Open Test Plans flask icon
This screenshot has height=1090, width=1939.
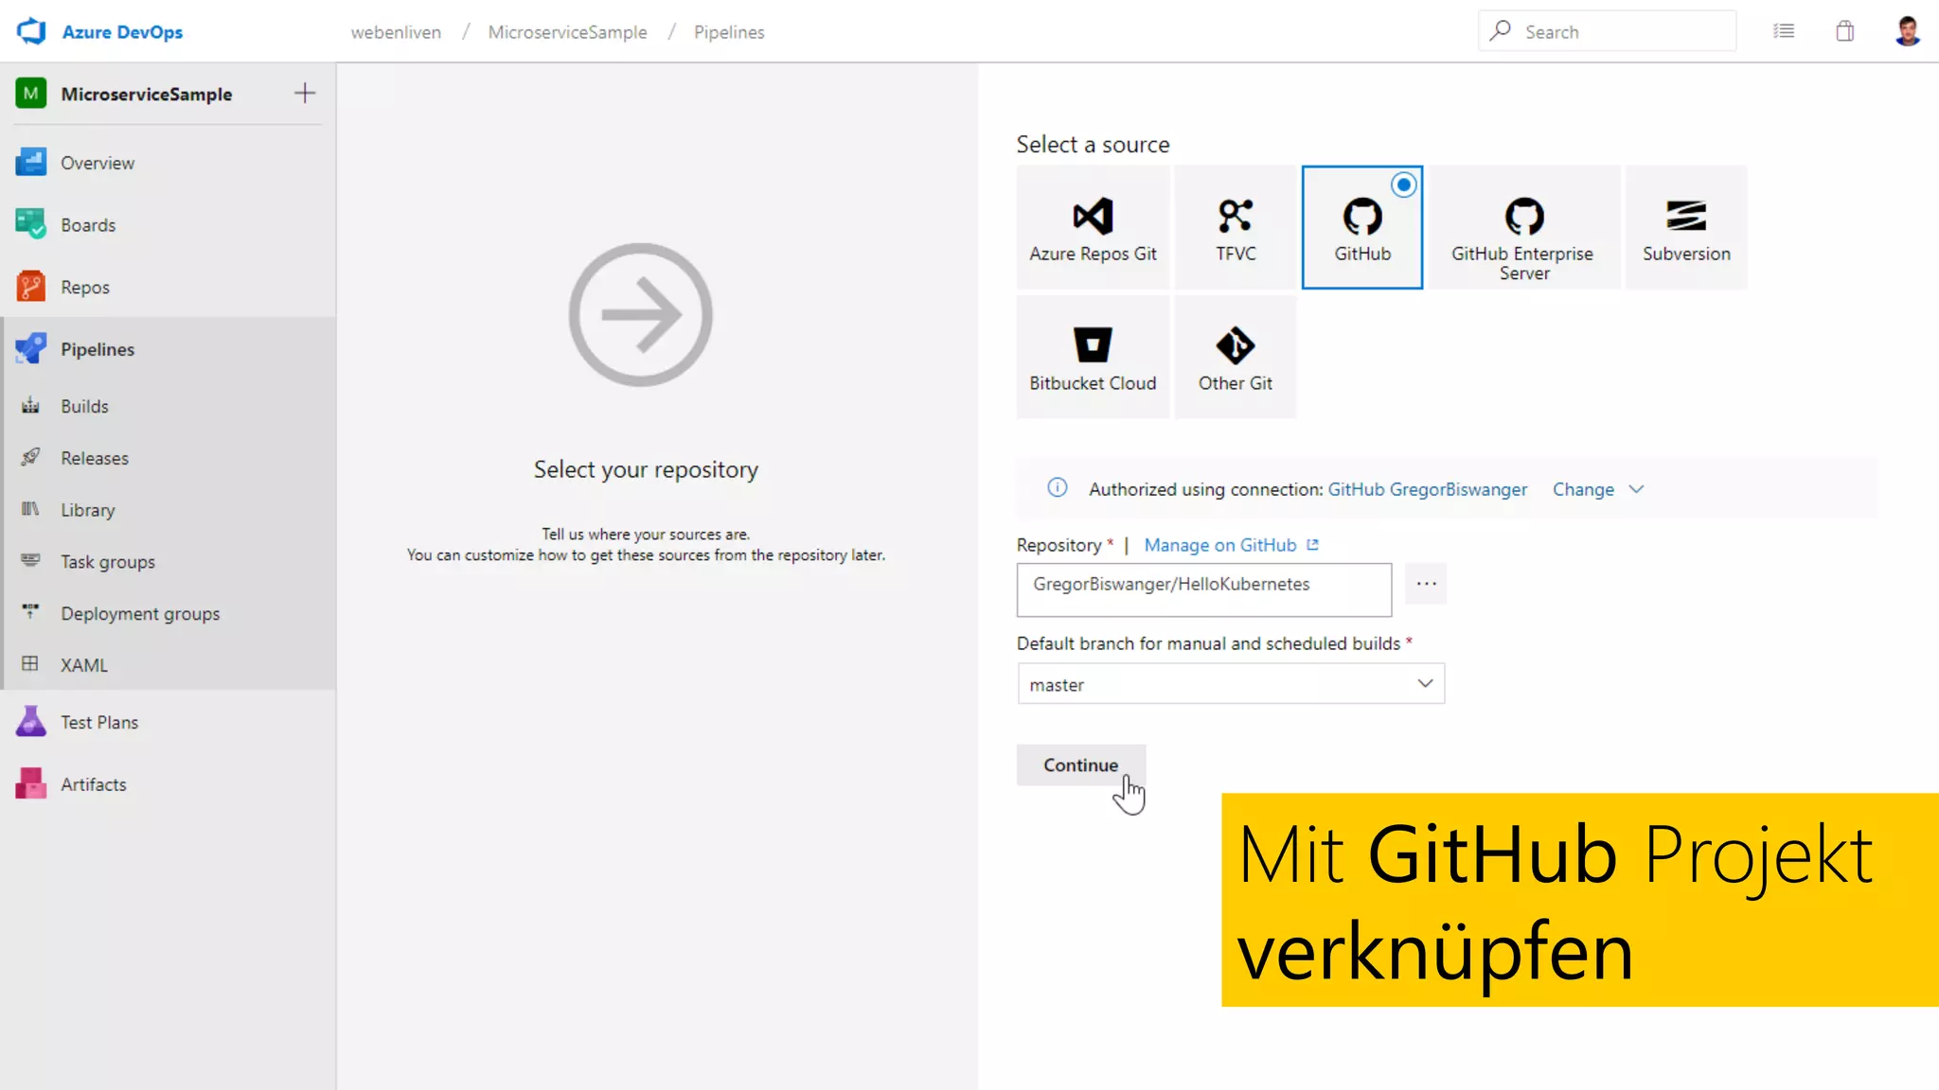pos(30,722)
